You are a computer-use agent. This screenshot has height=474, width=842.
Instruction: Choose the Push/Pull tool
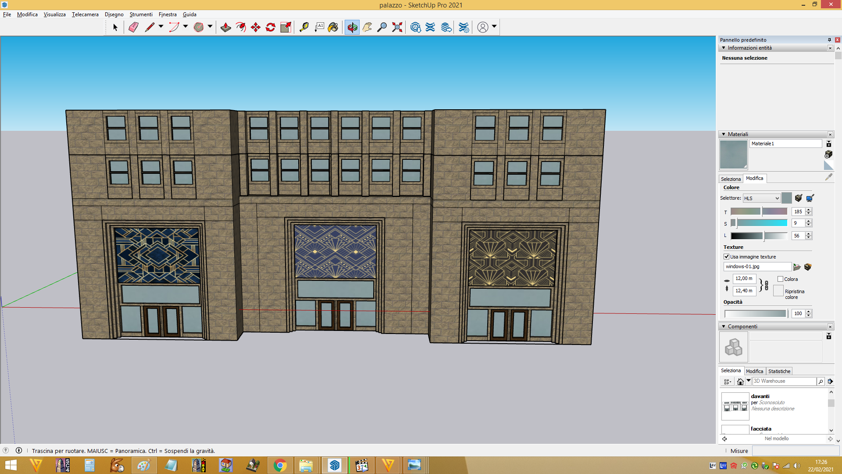(226, 27)
